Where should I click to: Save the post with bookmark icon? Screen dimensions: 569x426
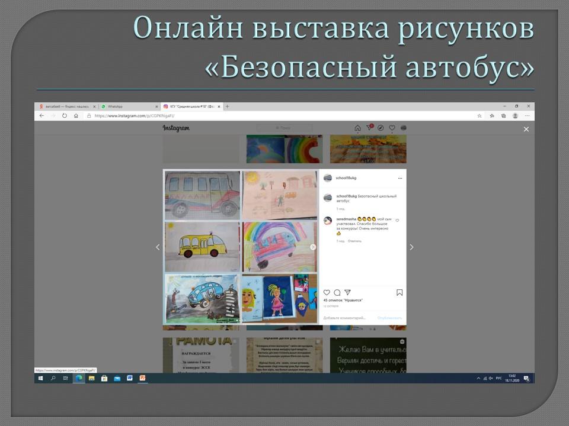(399, 292)
